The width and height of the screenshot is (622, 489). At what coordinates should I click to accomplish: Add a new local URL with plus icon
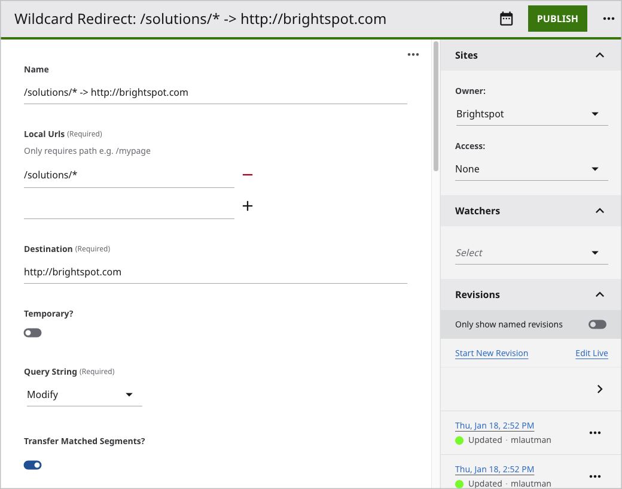pos(248,206)
